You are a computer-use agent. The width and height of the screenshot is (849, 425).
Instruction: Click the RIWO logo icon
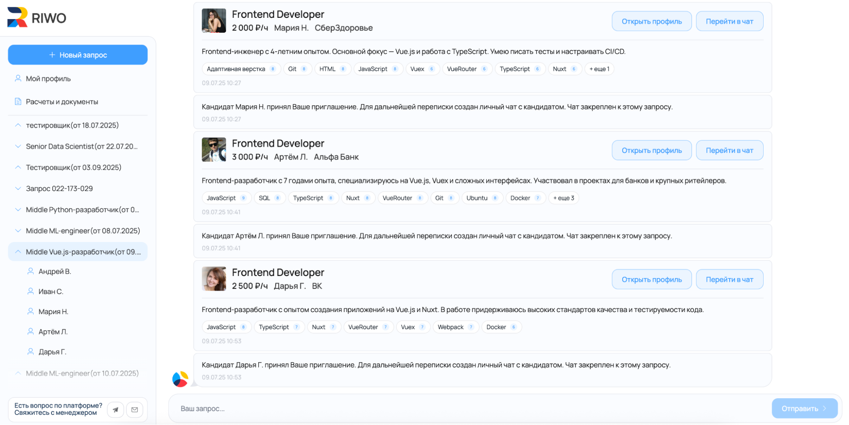(x=17, y=17)
